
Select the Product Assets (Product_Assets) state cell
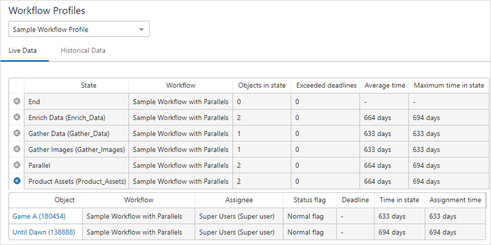point(77,181)
